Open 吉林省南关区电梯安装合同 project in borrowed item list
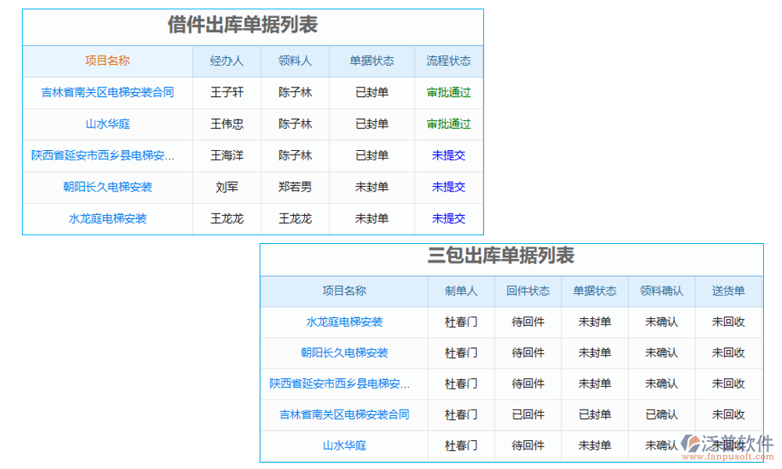Viewport: 782px width, 469px height. pos(107,92)
